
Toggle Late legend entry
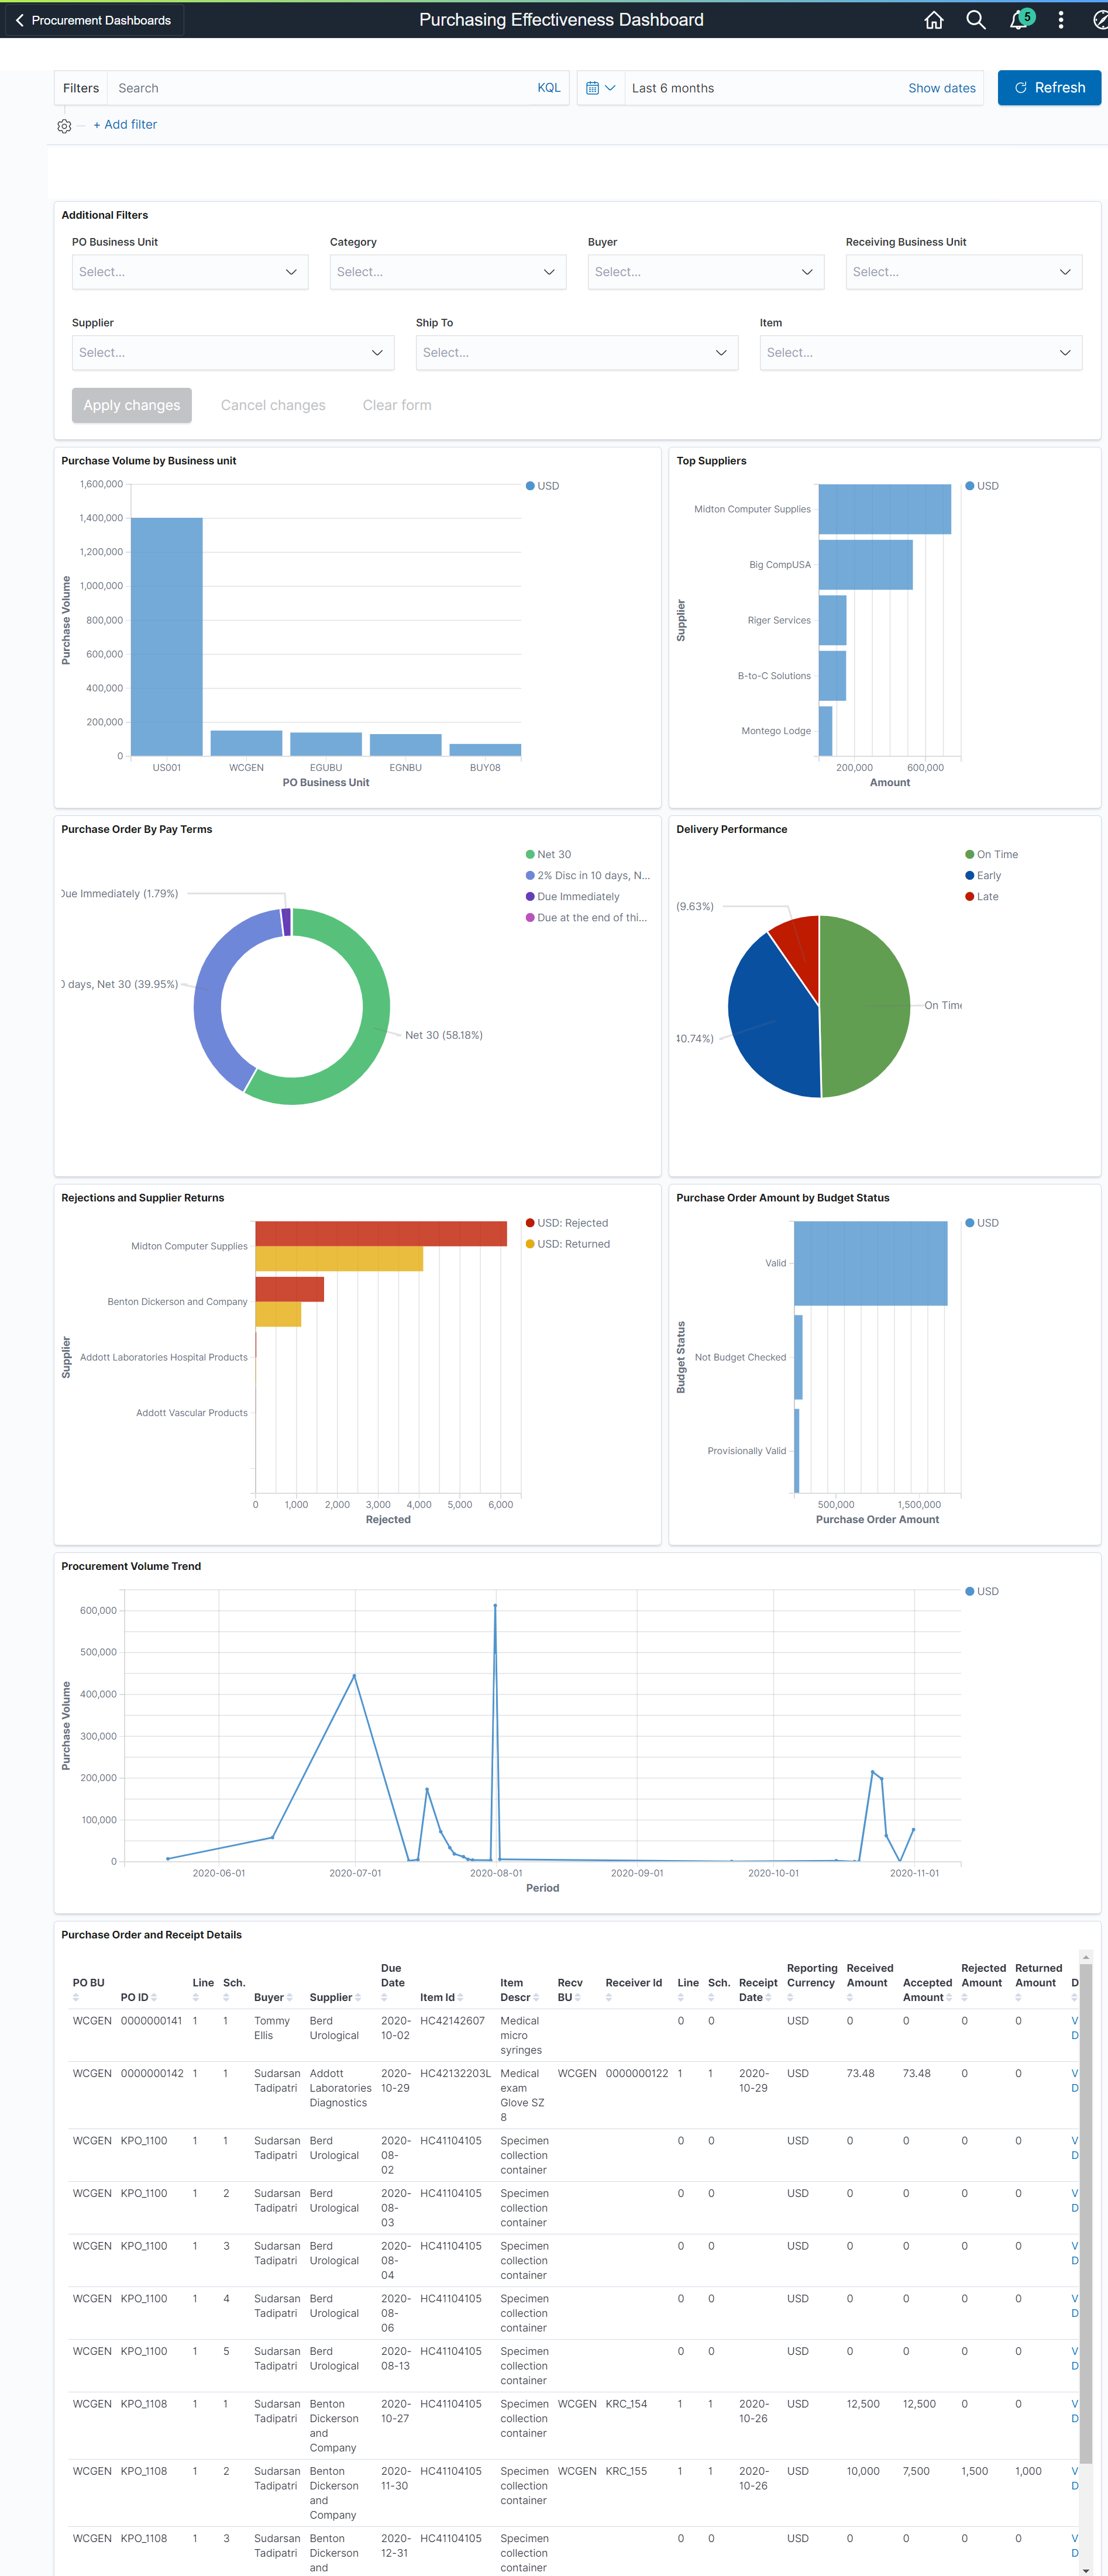pyautogui.click(x=981, y=896)
